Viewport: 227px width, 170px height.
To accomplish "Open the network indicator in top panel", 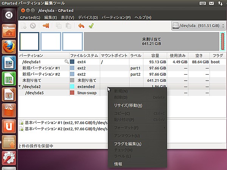I will point(220,3).
